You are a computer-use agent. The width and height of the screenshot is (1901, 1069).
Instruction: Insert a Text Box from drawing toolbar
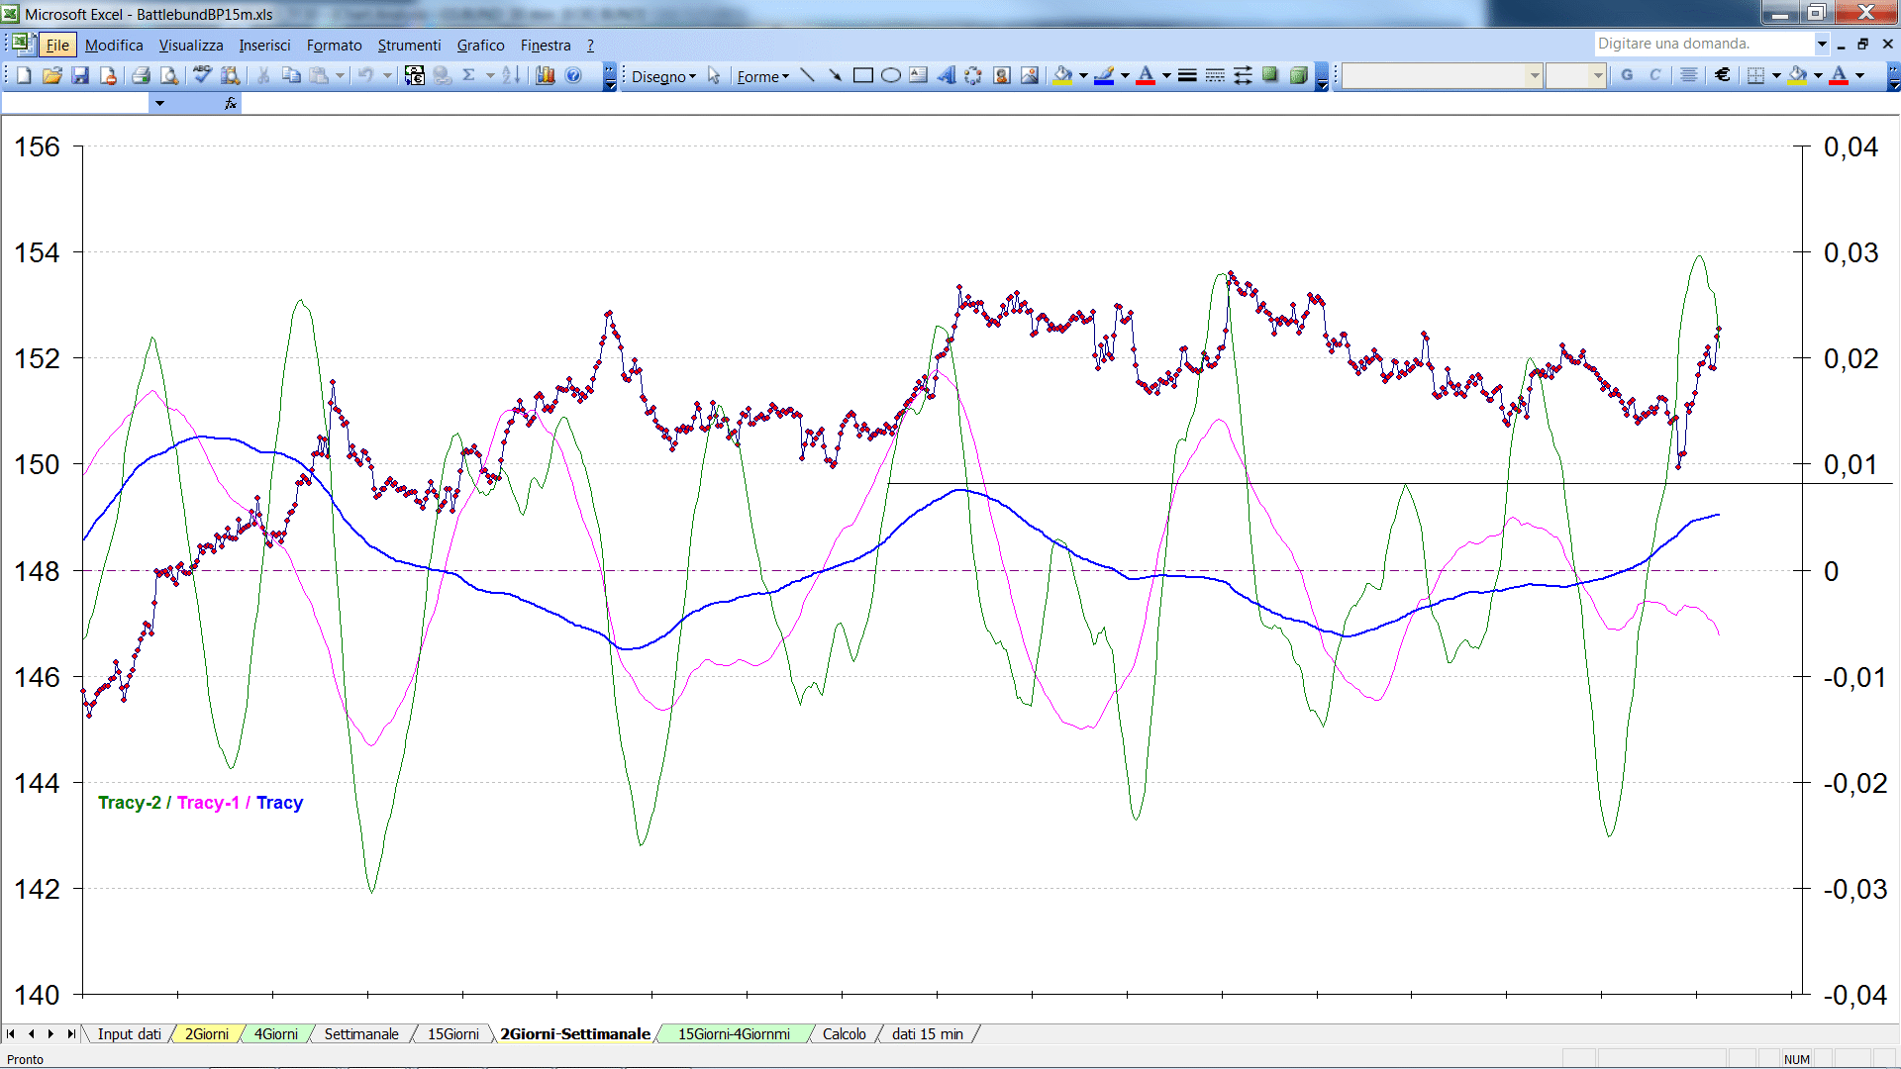919,75
